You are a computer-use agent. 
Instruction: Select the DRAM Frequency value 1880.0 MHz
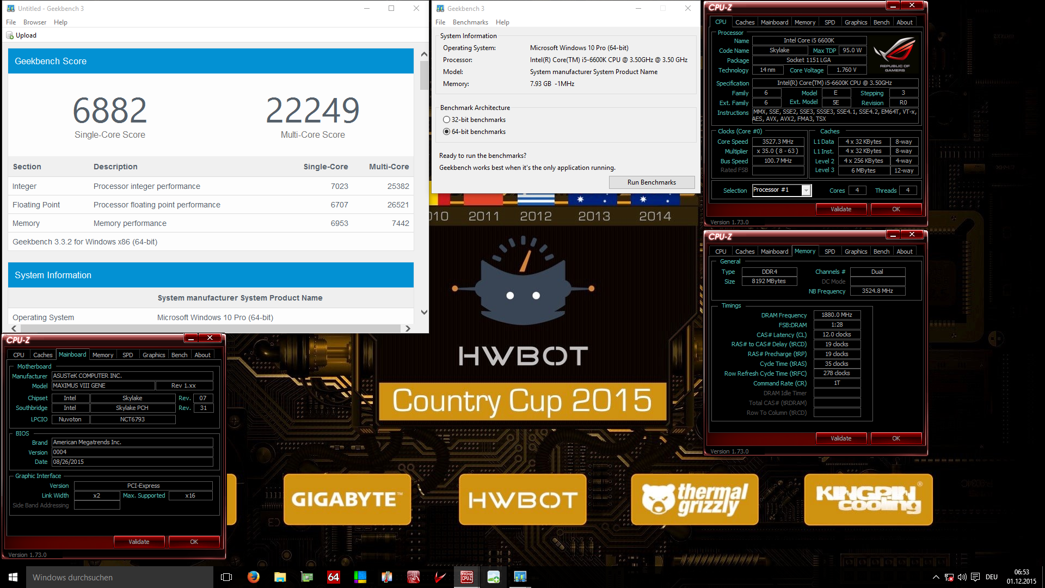point(837,315)
